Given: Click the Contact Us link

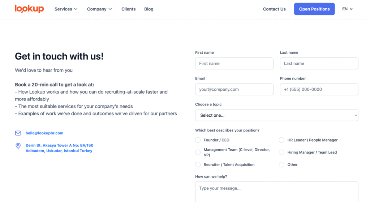Looking at the screenshot, I should coord(274,9).
